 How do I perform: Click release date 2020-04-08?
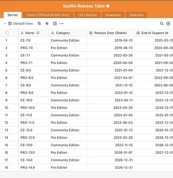click(x=123, y=63)
